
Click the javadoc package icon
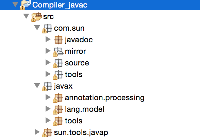[x=59, y=40]
